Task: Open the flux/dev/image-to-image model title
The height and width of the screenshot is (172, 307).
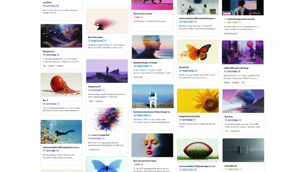Action: (x=145, y=63)
